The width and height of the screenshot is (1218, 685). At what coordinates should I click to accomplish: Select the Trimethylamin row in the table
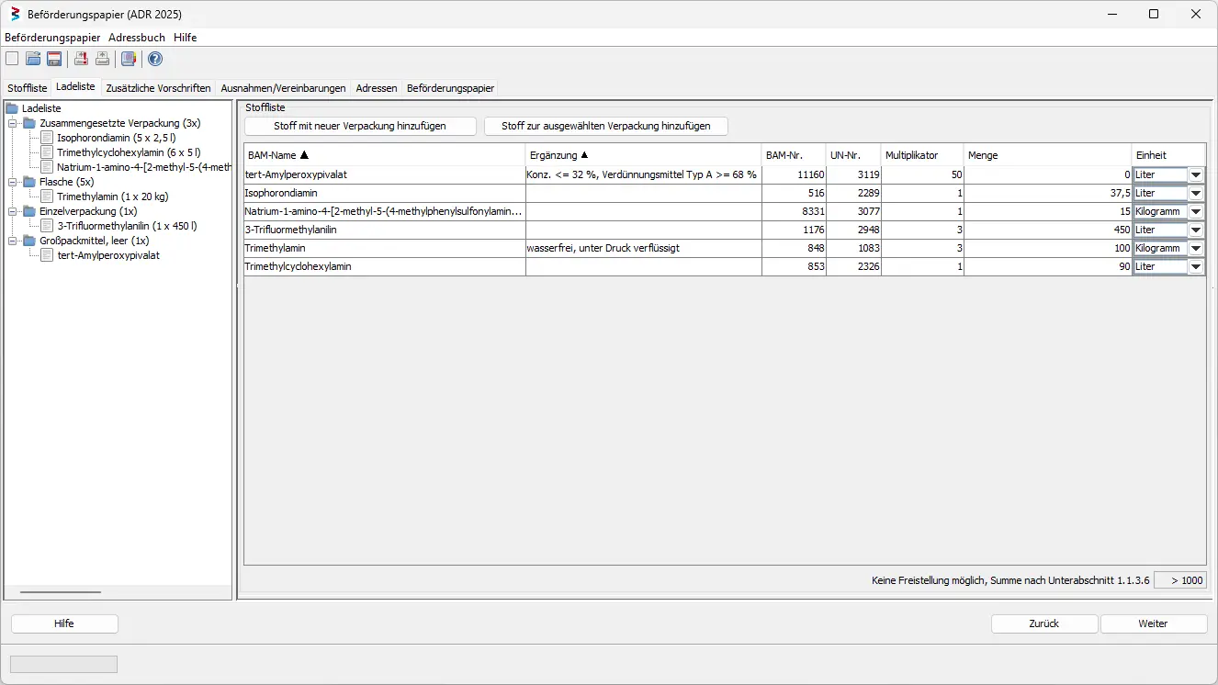click(725, 248)
